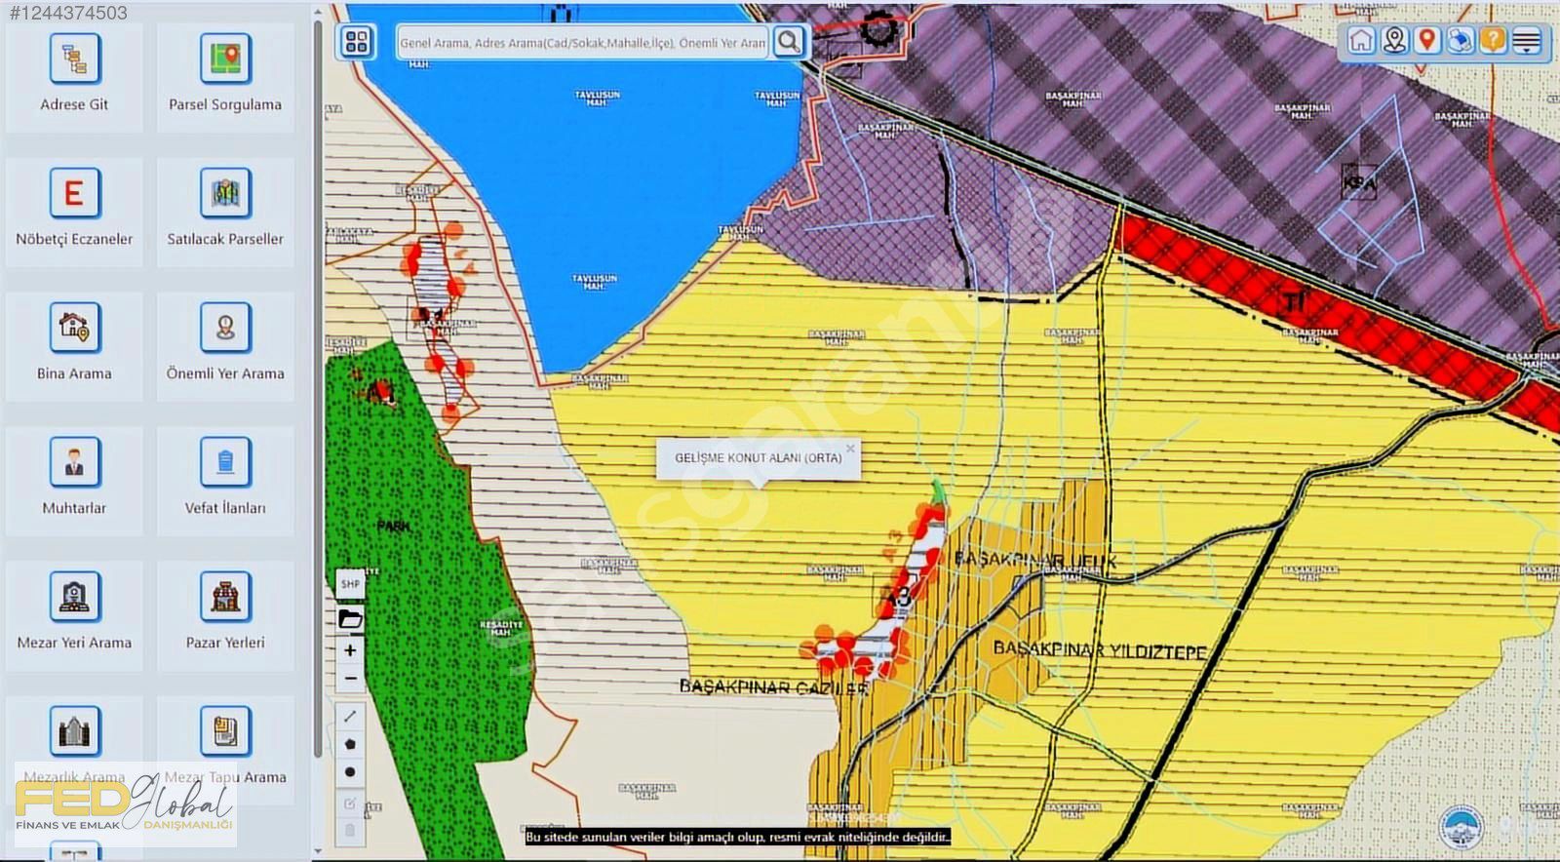Zoom in using the plus button
This screenshot has height=862, width=1560.
click(350, 650)
